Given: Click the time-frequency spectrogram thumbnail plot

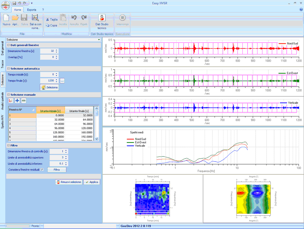Looking at the screenshot, I should (152, 199).
